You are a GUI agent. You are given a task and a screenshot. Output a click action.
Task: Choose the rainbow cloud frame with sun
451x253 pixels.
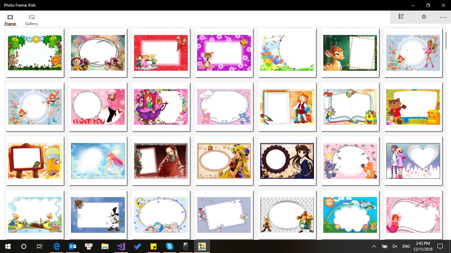[x=350, y=215]
